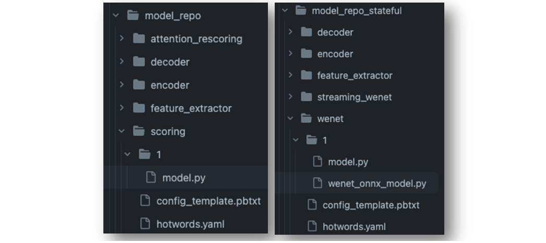Collapse folder 1 under wenet

[x=296, y=140]
